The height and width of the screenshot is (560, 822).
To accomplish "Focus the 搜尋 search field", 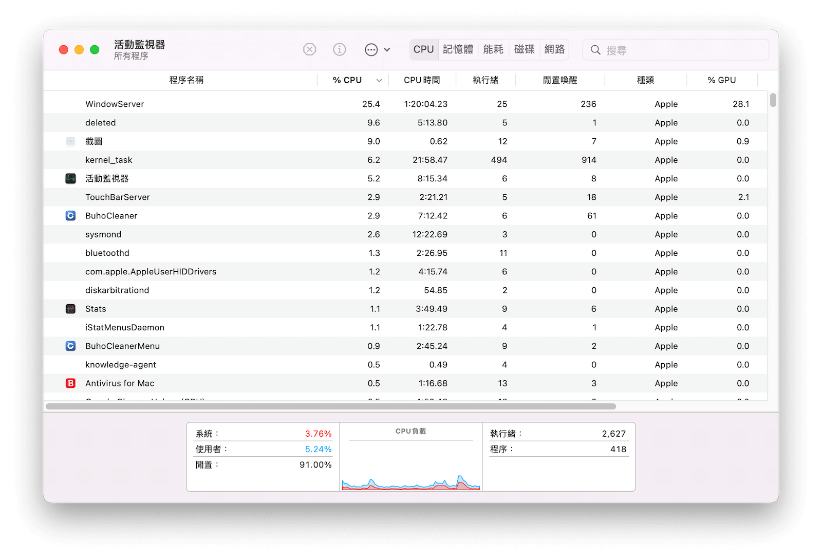I will click(676, 50).
